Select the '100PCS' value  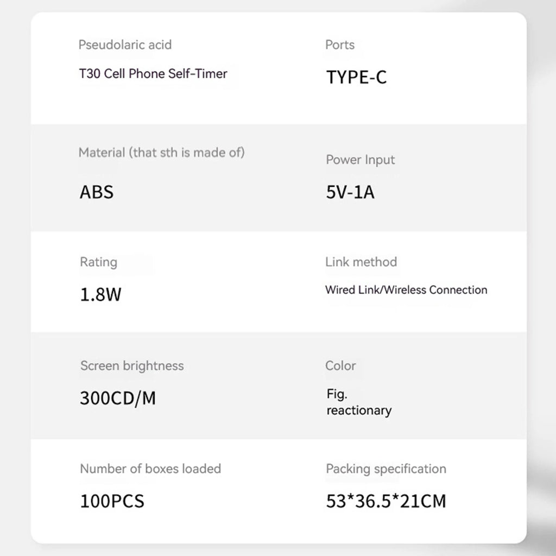(112, 501)
